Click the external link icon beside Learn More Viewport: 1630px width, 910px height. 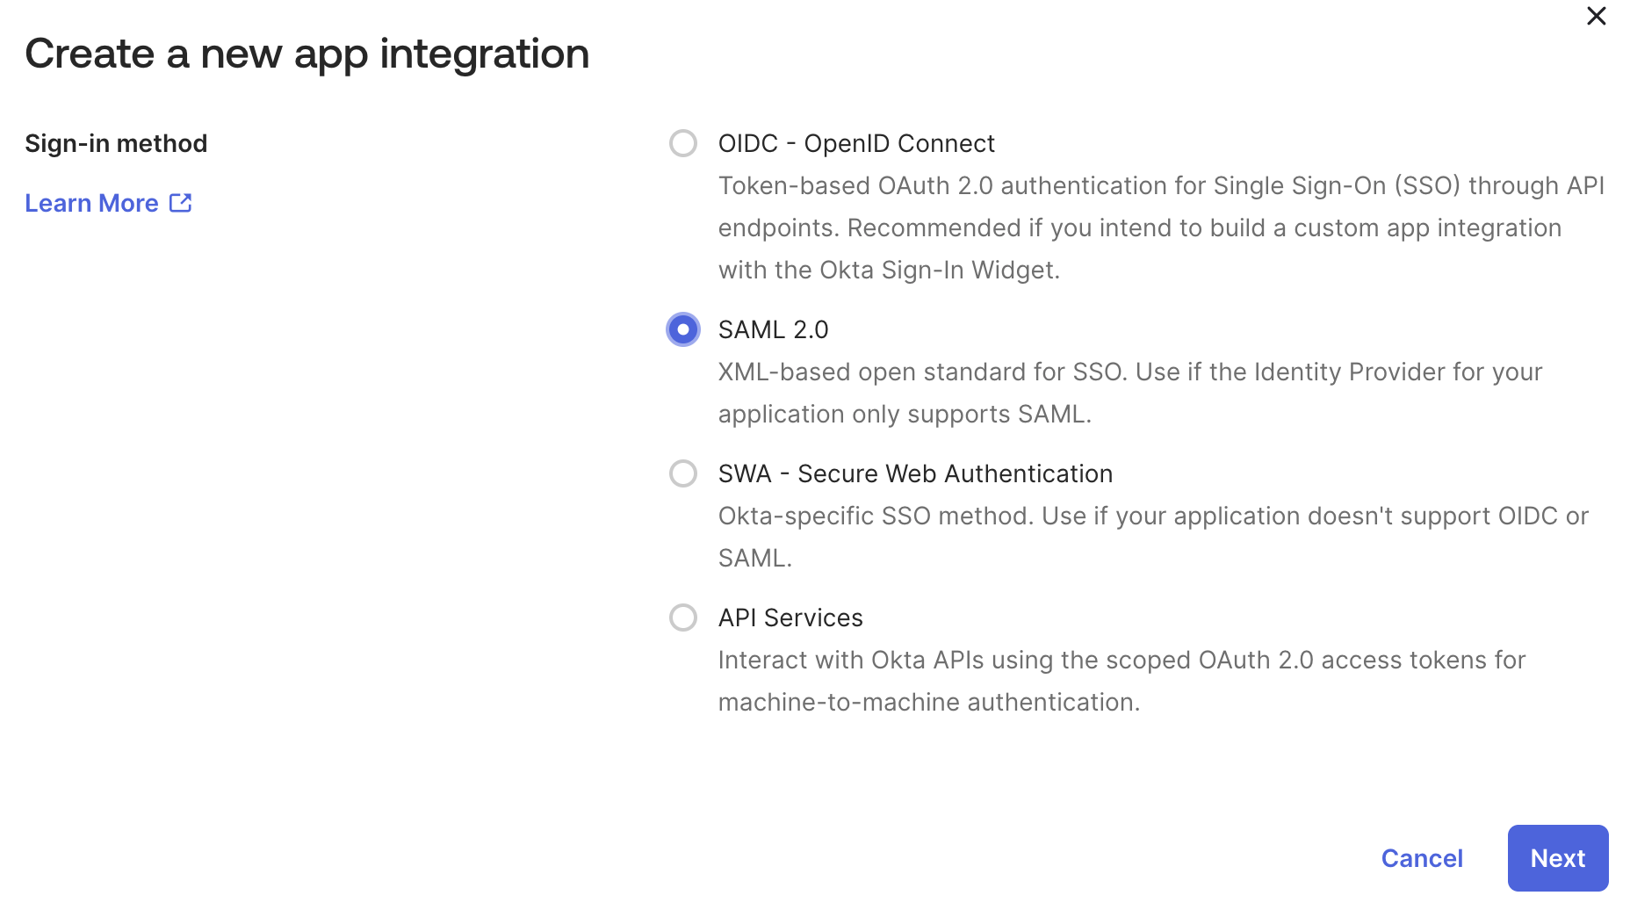point(180,203)
